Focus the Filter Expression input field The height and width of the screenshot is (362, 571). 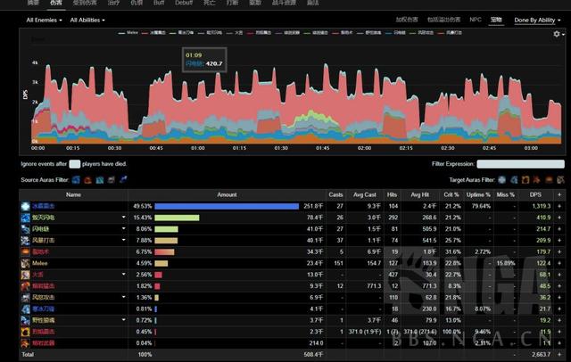(x=521, y=164)
